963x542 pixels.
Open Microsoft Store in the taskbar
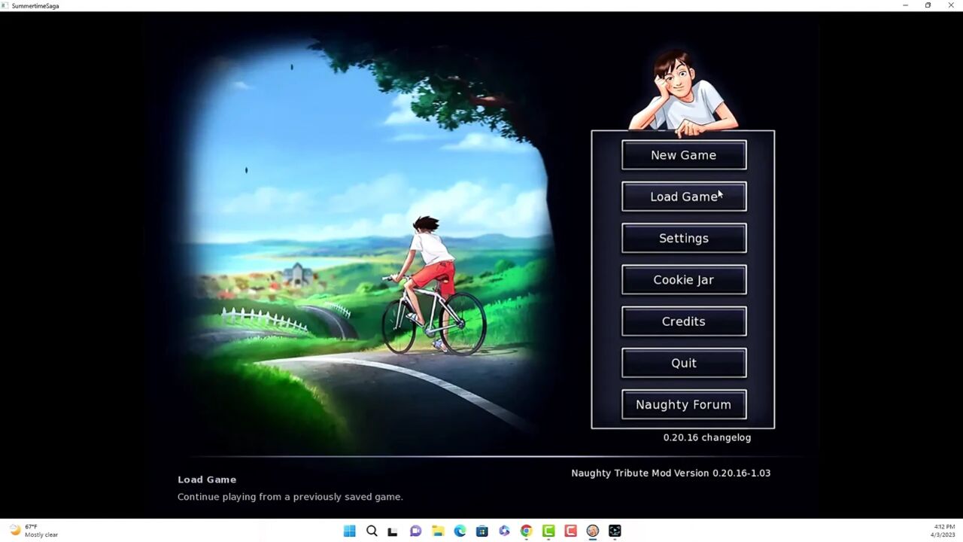[x=482, y=531]
